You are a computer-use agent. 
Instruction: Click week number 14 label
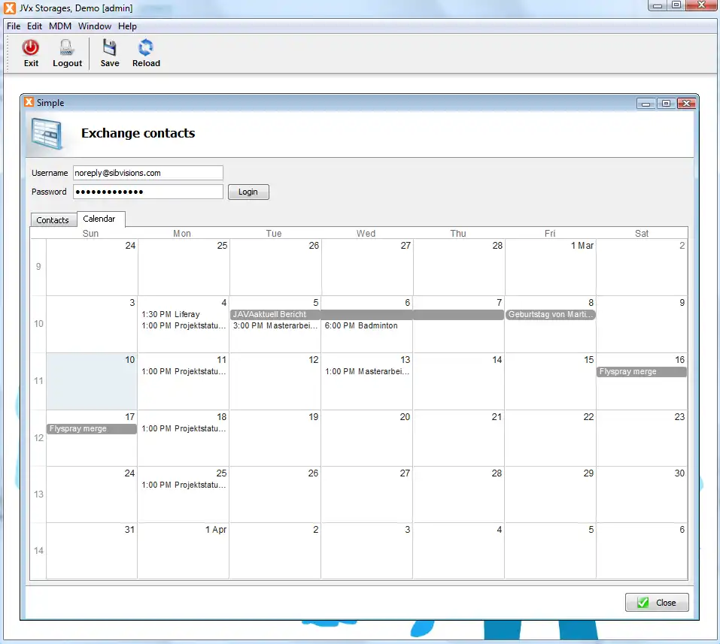[x=38, y=550]
